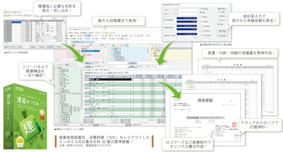The image size is (283, 152).
Task: Select the 土工事 tree item
Action: (x=62, y=73)
